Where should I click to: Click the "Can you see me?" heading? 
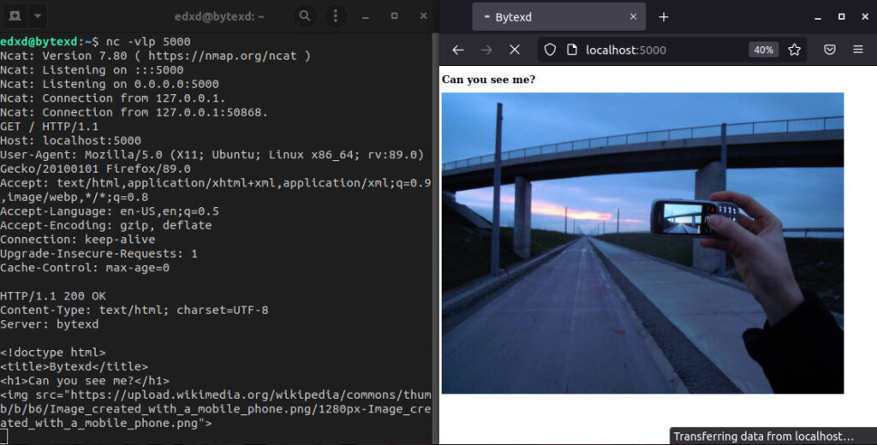coord(488,80)
